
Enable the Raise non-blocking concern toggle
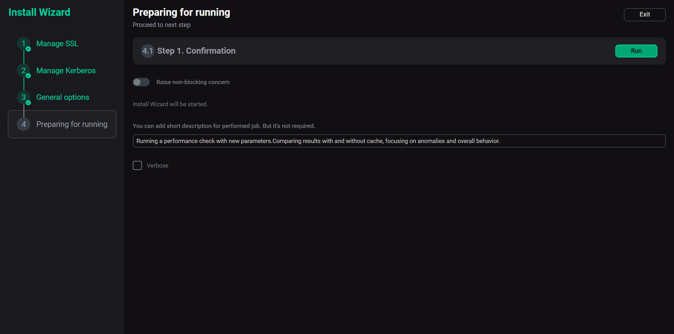coord(141,82)
